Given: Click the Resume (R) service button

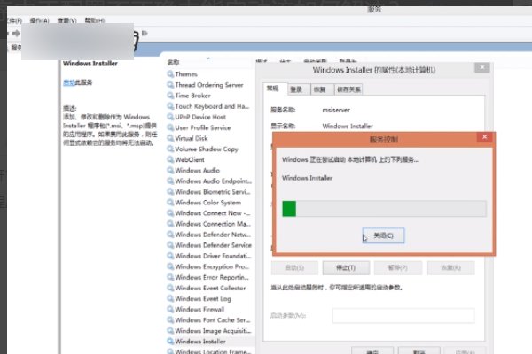Looking at the screenshot, I should [x=451, y=267].
